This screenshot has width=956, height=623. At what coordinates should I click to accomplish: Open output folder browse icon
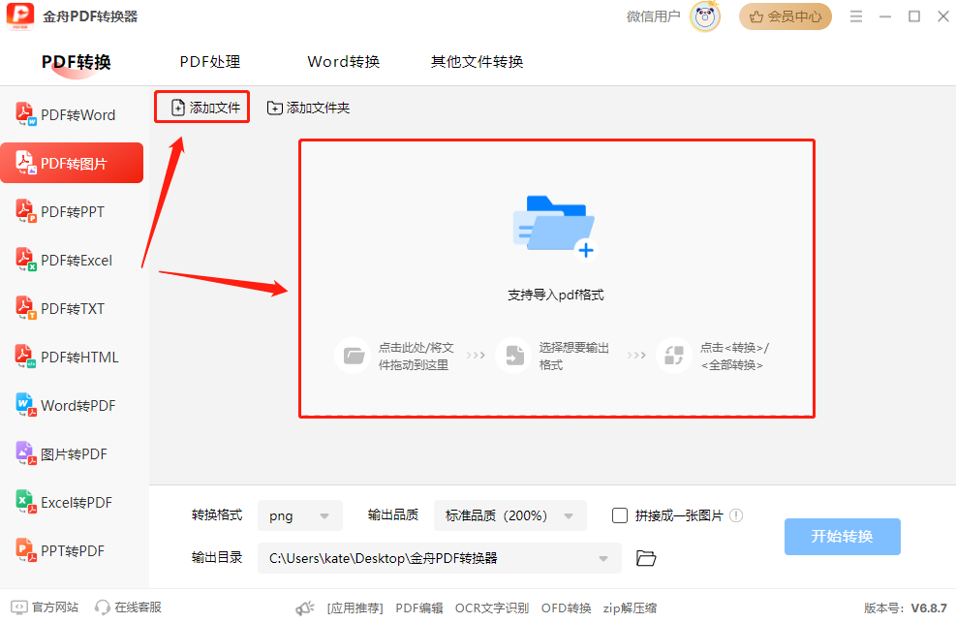646,558
